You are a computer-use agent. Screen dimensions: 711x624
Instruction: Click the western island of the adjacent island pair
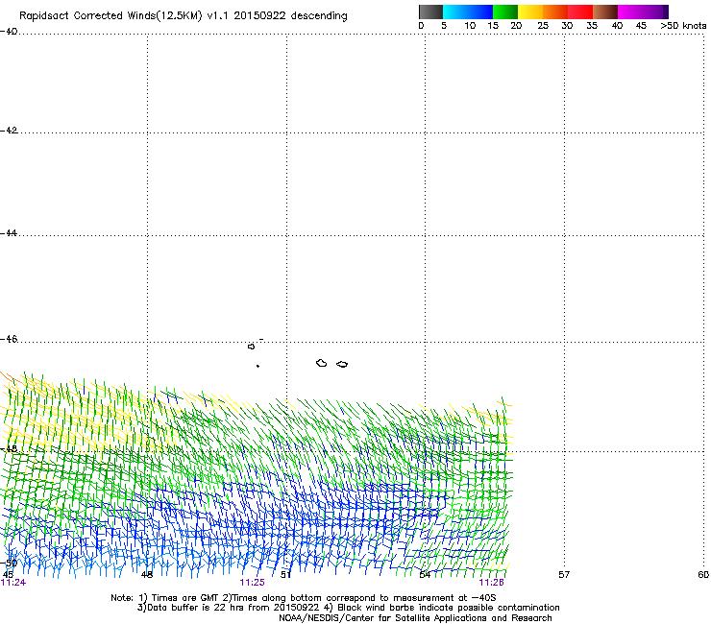(x=322, y=363)
